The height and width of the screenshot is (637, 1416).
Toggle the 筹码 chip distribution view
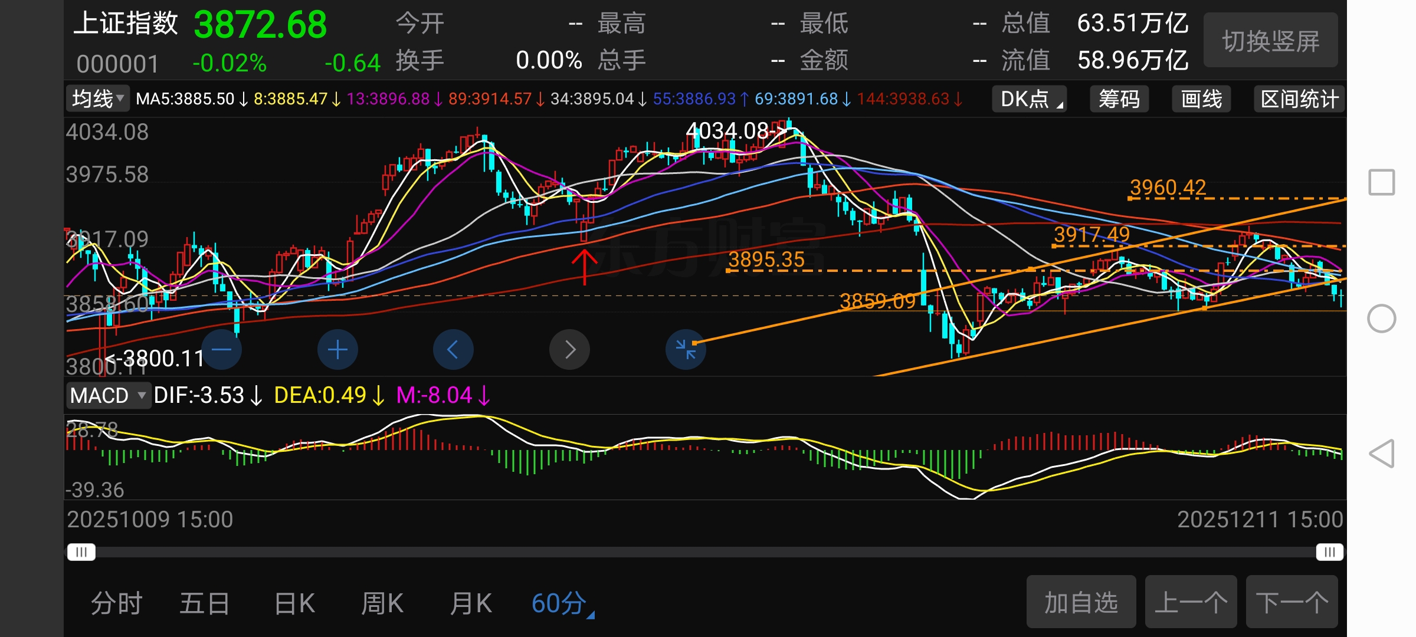click(x=1119, y=99)
